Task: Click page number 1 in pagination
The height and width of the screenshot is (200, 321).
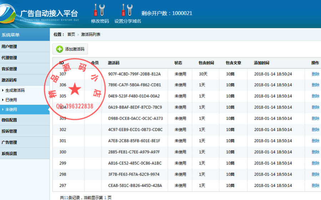Action: 105,197
